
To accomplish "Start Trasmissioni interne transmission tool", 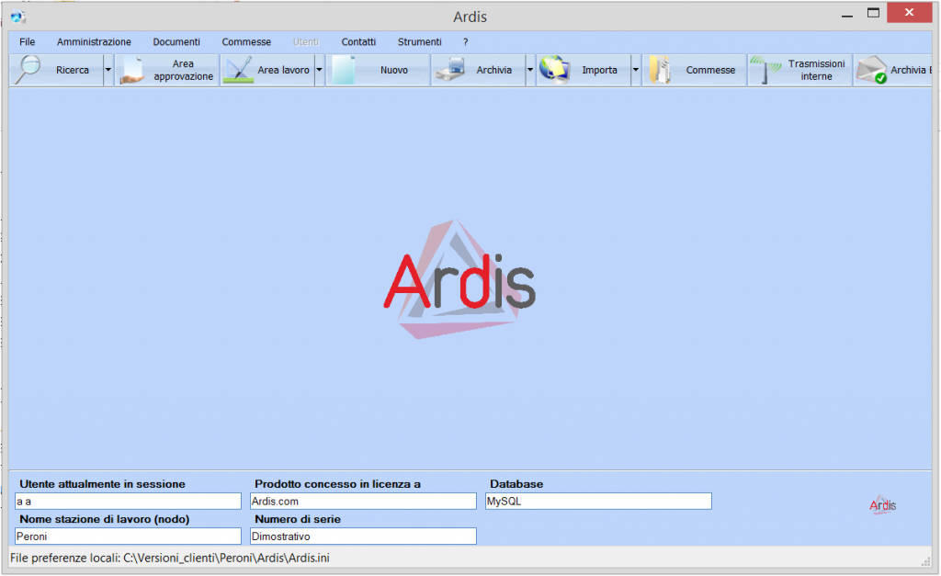I will (x=799, y=70).
